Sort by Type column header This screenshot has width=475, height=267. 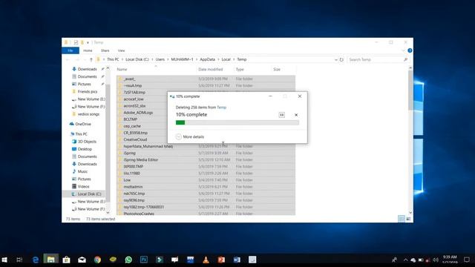click(x=240, y=69)
